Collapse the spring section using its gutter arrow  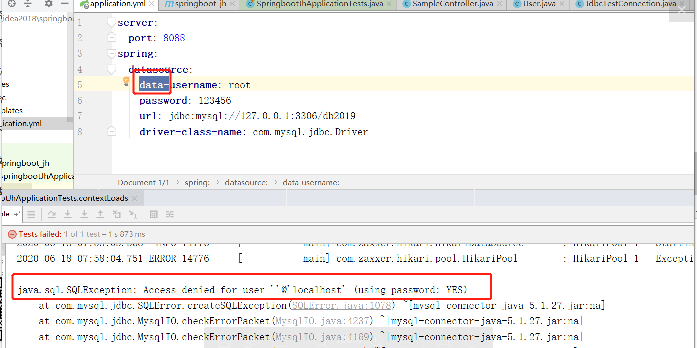click(112, 53)
